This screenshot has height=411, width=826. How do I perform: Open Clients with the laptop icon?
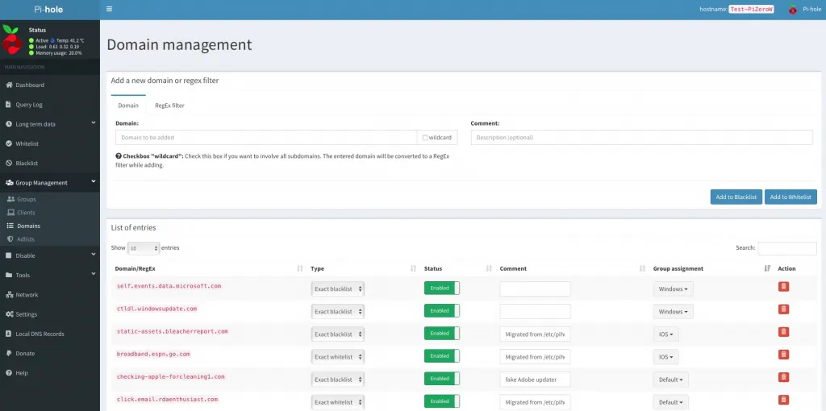(10, 213)
